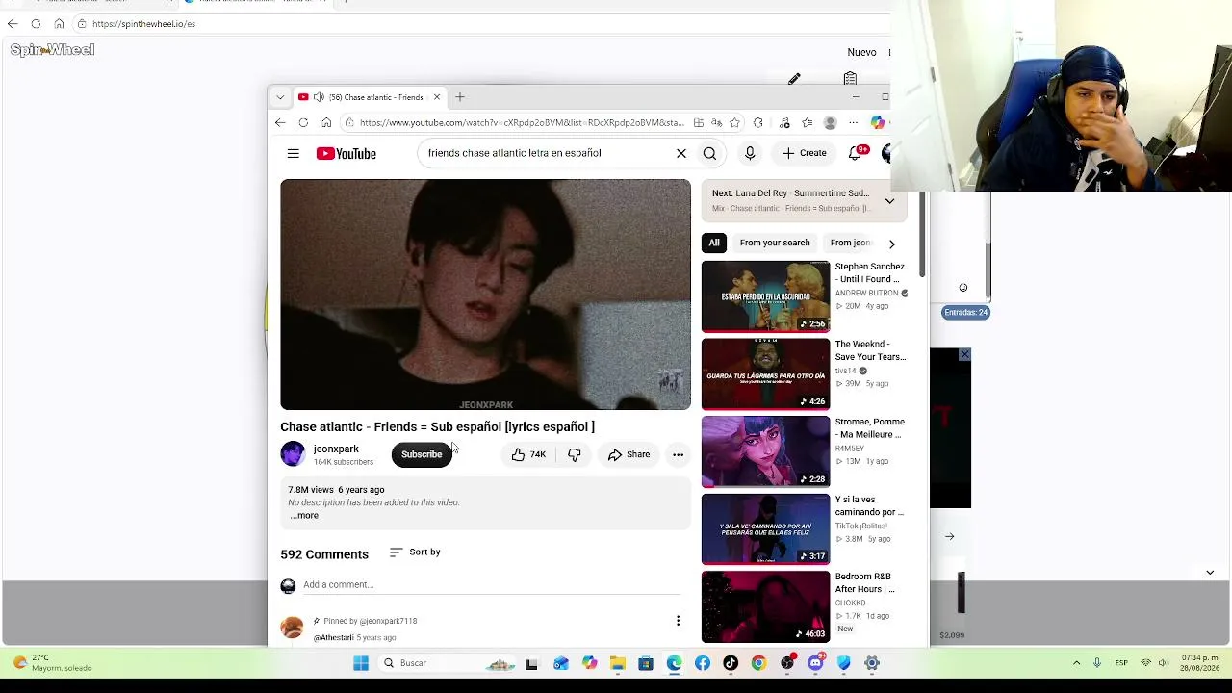This screenshot has width=1232, height=693.
Task: Open the jeonxpark channel avatar
Action: tap(293, 454)
